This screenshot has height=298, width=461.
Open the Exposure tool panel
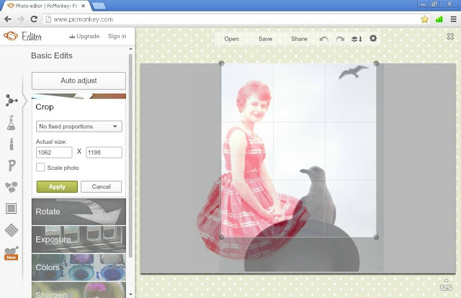pyautogui.click(x=79, y=239)
